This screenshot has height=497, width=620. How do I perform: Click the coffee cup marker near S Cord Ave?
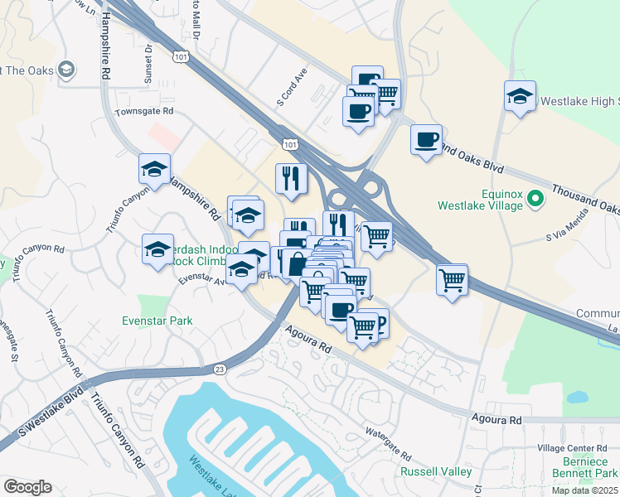[x=358, y=114]
